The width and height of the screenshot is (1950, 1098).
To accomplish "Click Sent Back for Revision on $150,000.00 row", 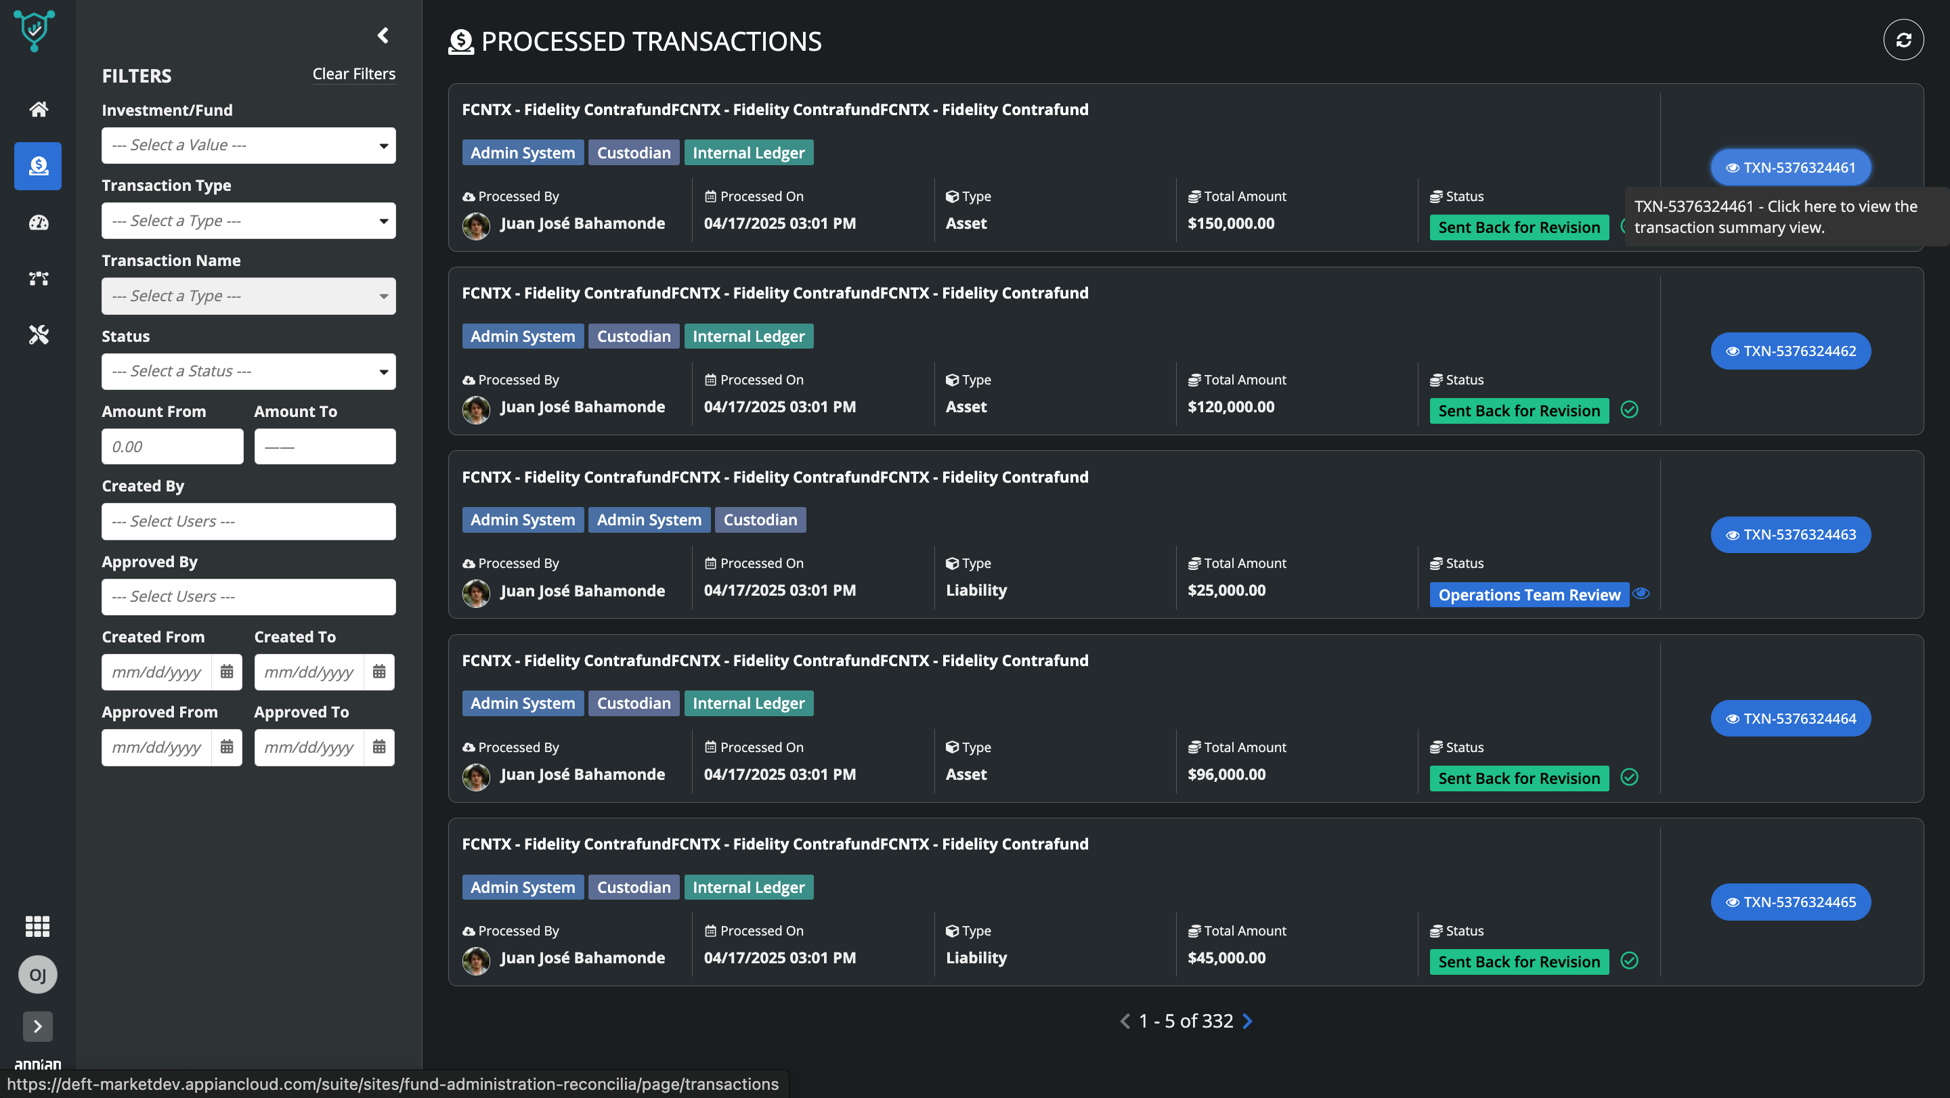I will pos(1519,227).
